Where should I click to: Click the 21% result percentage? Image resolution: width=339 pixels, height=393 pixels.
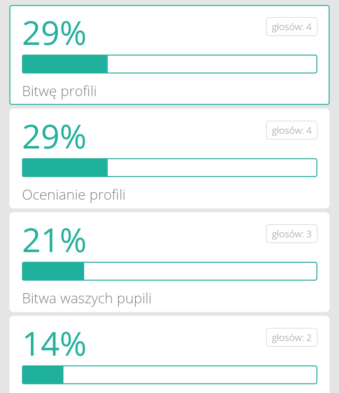54,241
